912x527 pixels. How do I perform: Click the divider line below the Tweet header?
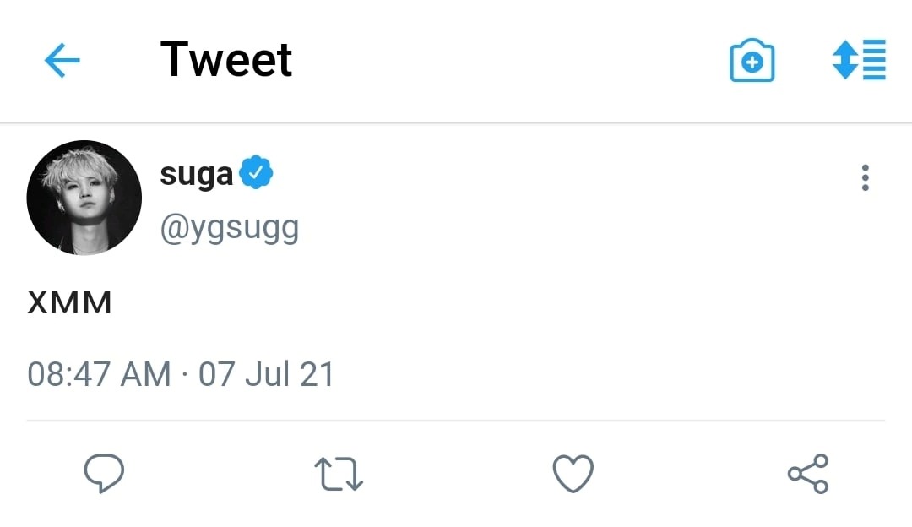pos(456,123)
